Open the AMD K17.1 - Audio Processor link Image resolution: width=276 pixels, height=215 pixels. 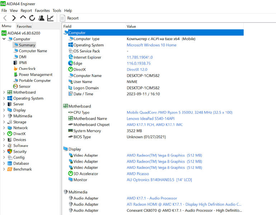tap(152, 198)
